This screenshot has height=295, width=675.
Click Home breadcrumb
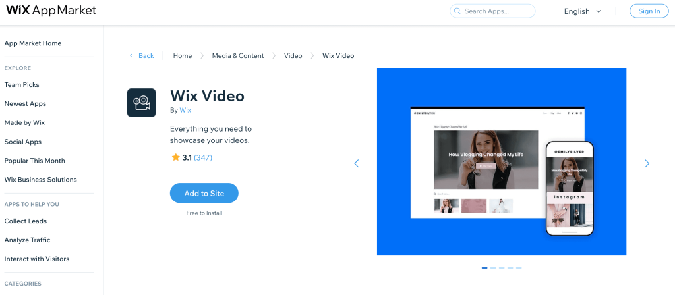183,56
